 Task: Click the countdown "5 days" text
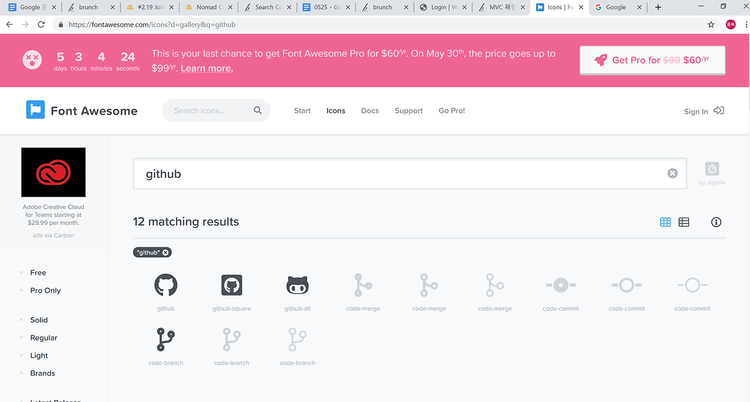click(60, 61)
